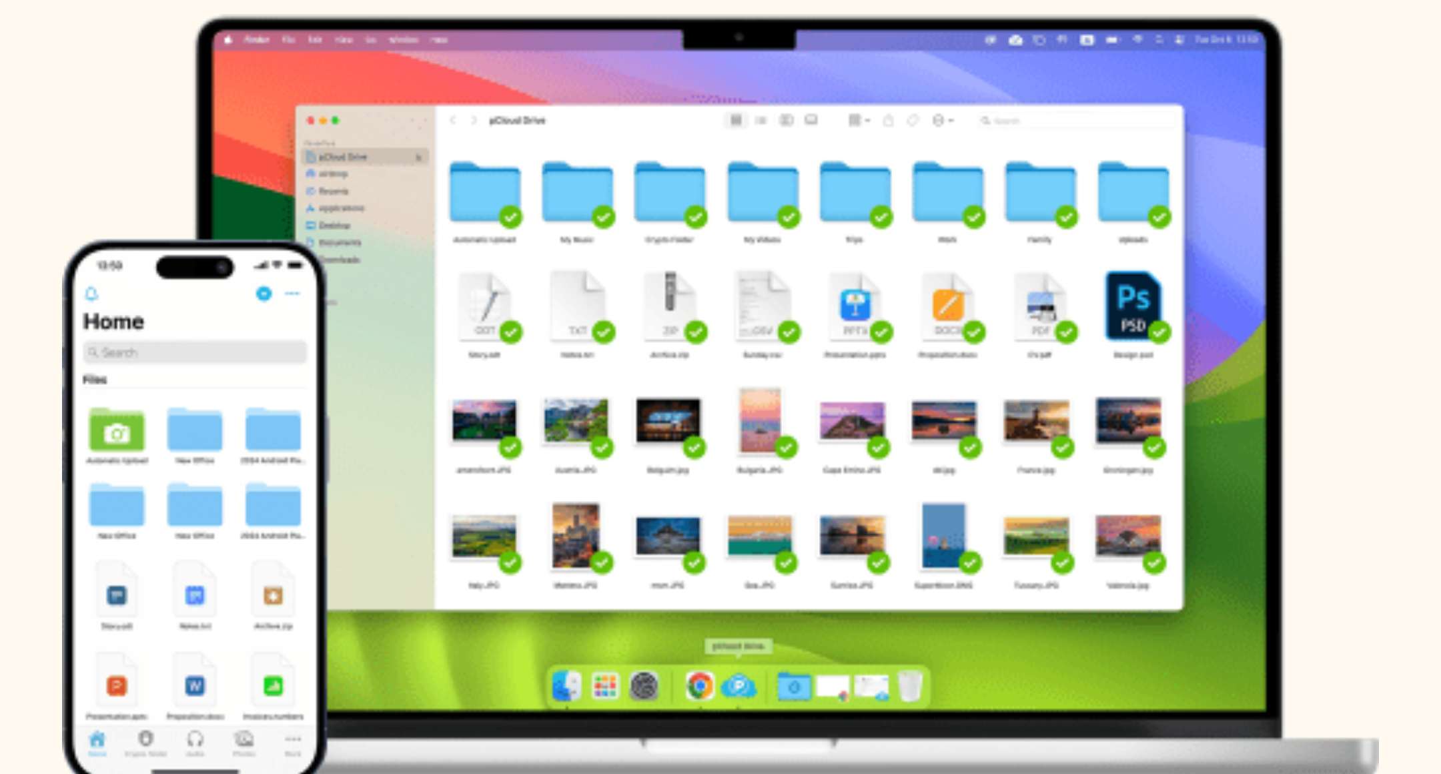1441x774 pixels.
Task: Click the Finder back navigation button
Action: point(453,121)
